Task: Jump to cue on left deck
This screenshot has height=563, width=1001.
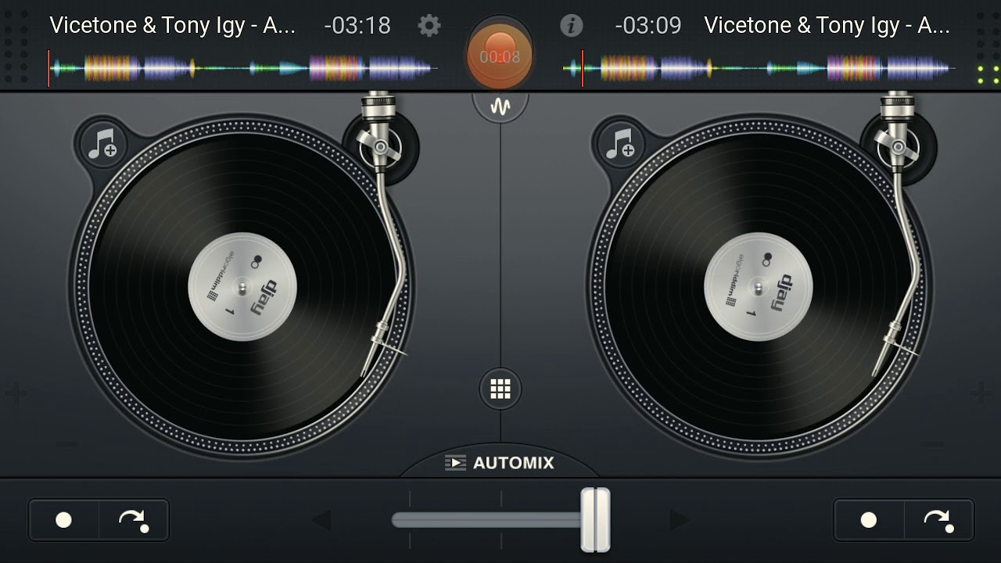Action: pos(134,520)
